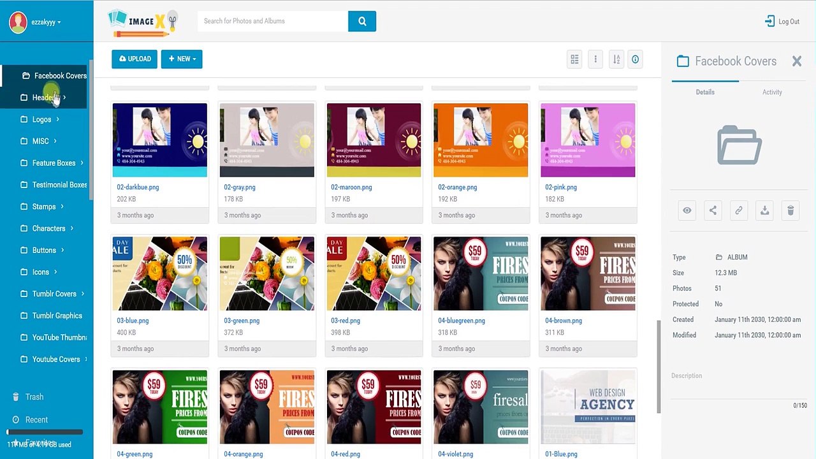Click the Icons folder icon in sidebar
This screenshot has height=459, width=816.
pos(24,272)
